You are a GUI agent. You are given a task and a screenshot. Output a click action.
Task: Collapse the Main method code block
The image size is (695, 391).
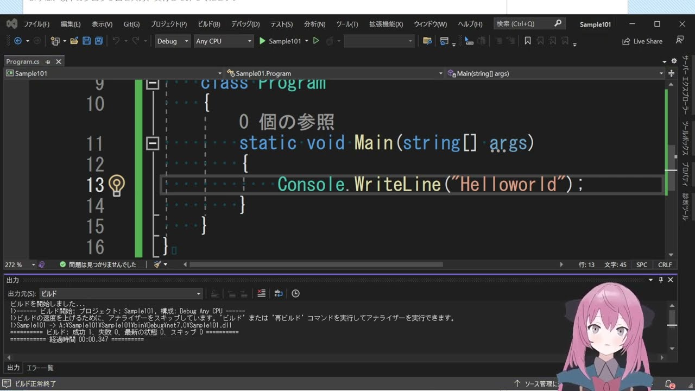pos(153,143)
